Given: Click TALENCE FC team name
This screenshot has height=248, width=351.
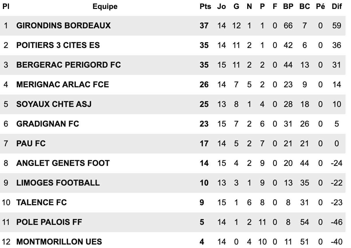Looking at the screenshot, I should pyautogui.click(x=42, y=203).
